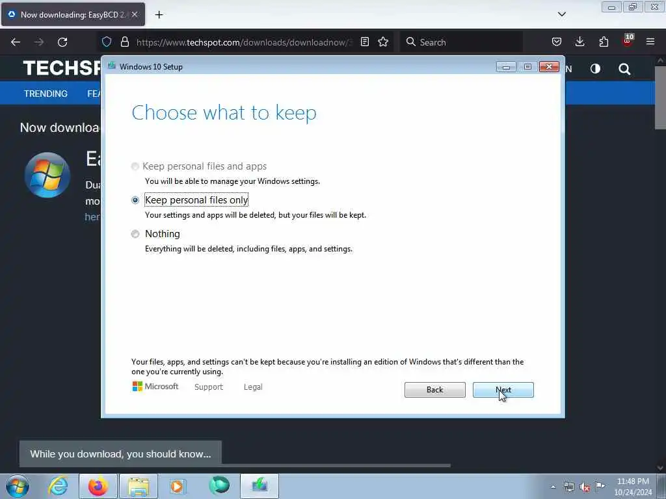Show hidden tray icons arrow
The image size is (666, 499).
coord(553,487)
